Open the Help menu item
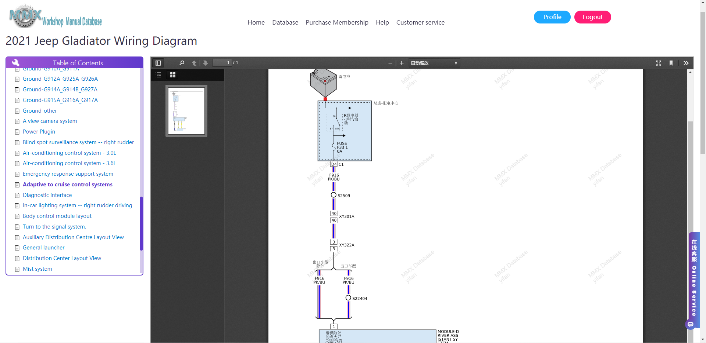 coord(382,22)
